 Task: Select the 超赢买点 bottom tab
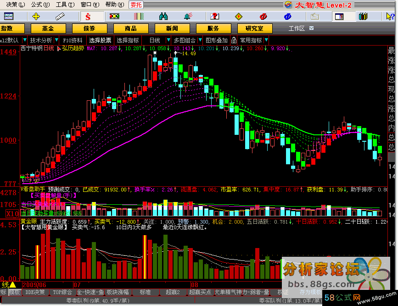click(200, 292)
